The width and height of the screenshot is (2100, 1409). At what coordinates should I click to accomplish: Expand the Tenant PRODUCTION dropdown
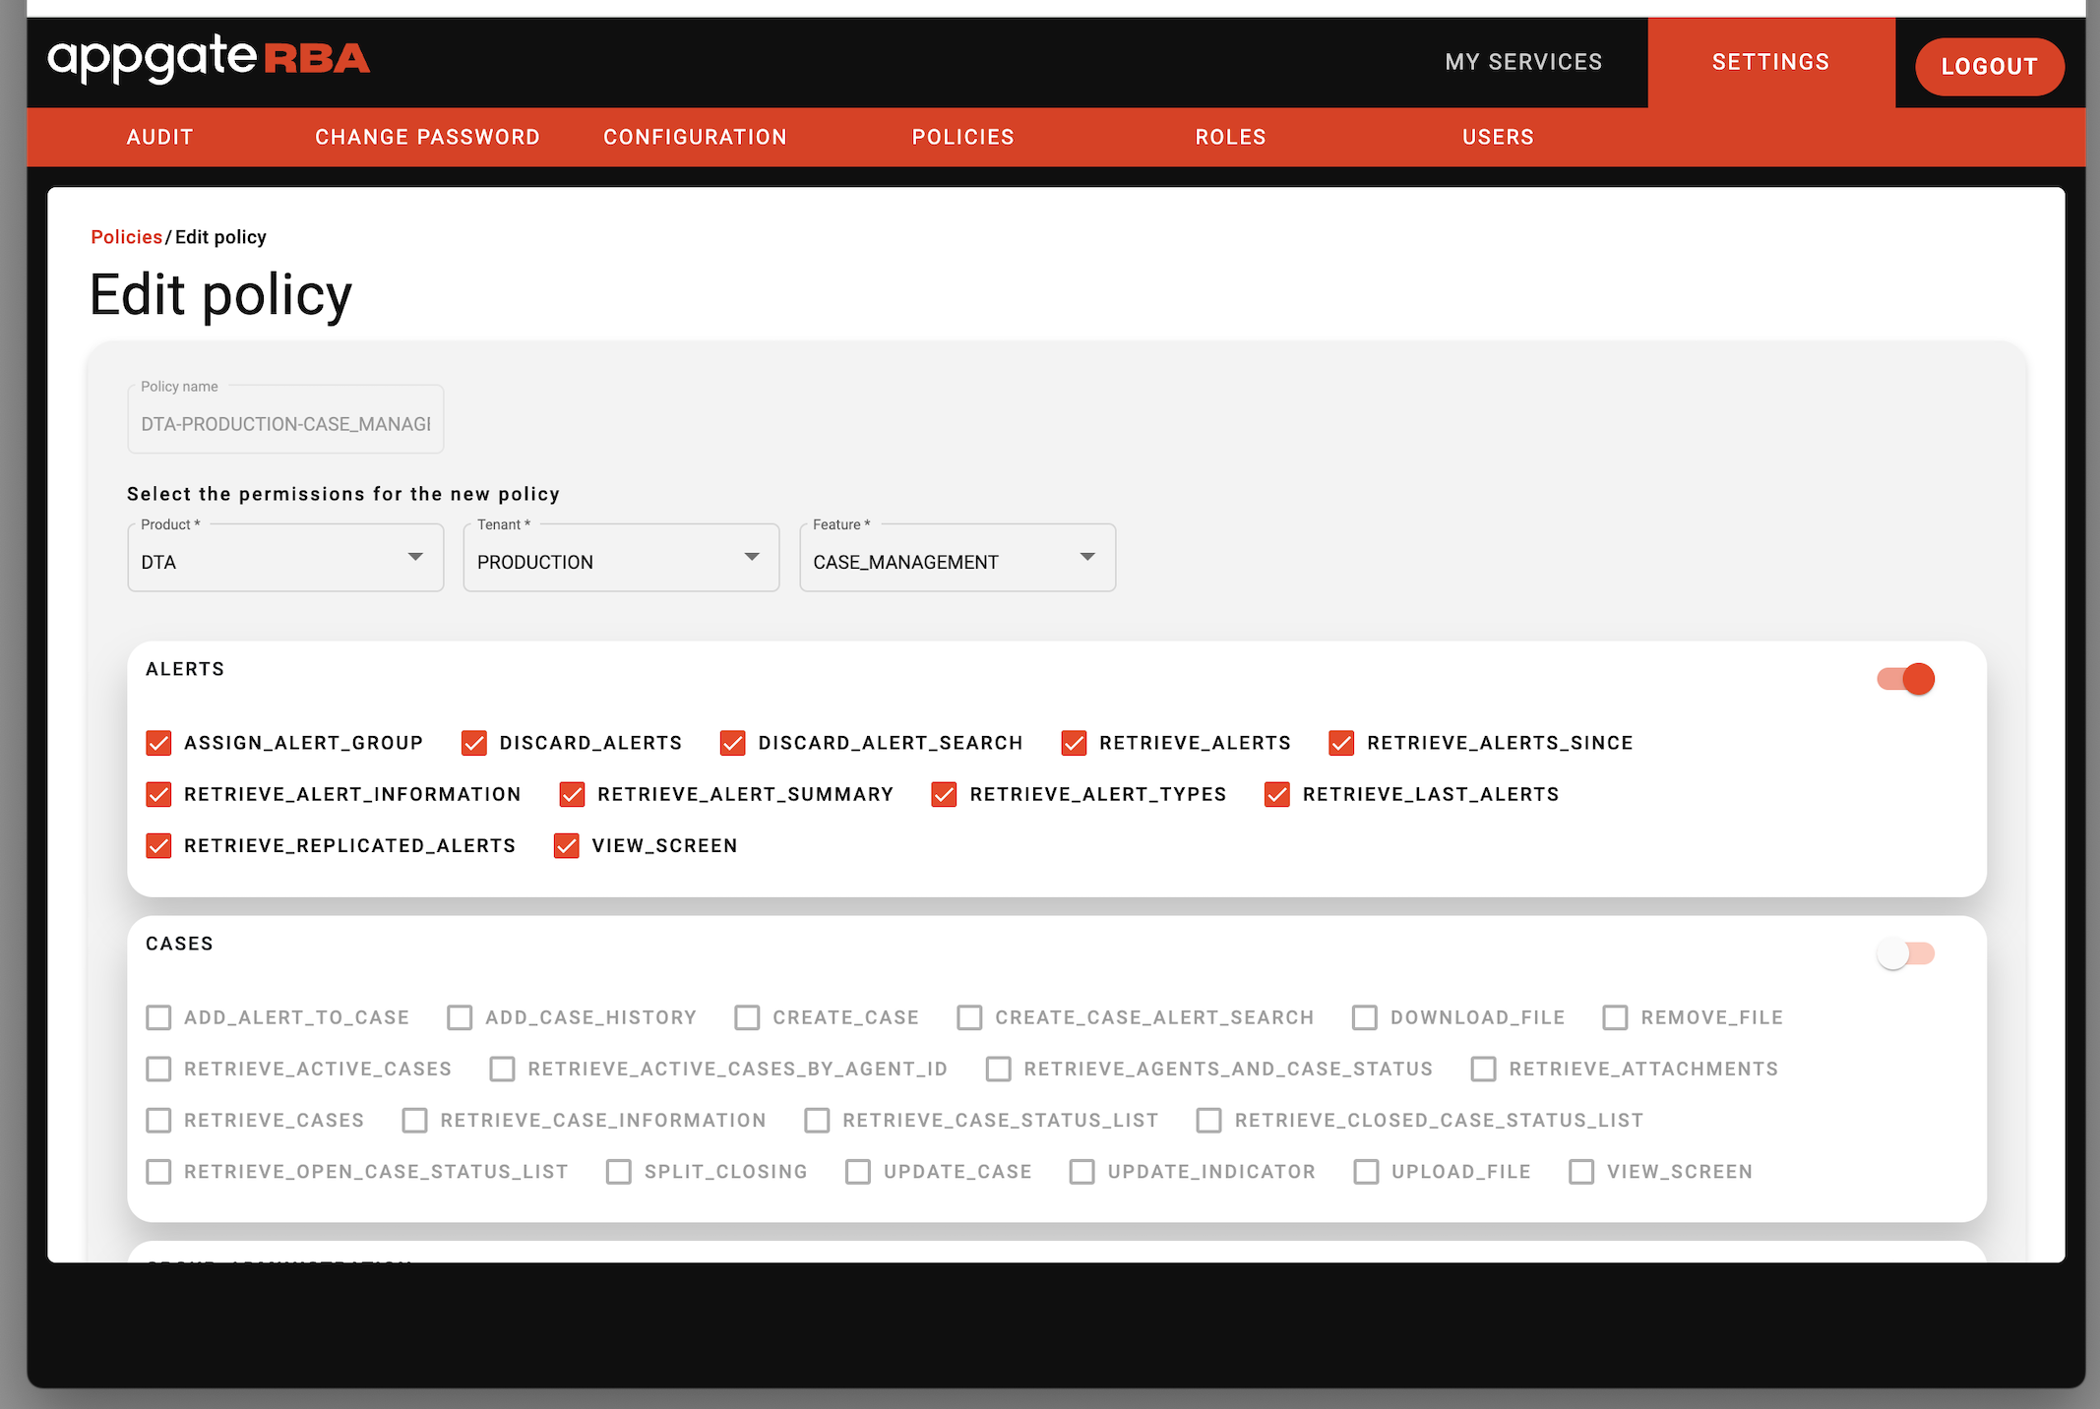pyautogui.click(x=621, y=558)
